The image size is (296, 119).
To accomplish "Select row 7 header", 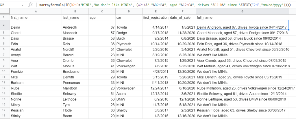I will click(x=5, y=55).
